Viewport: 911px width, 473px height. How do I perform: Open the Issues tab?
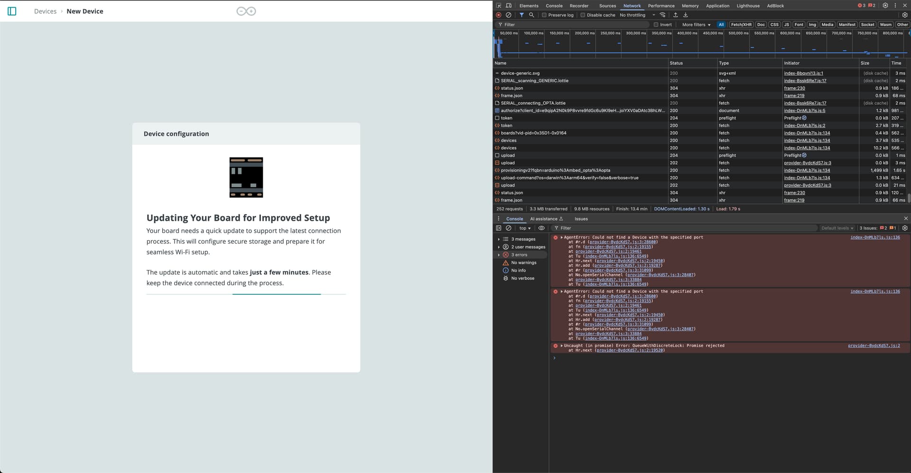581,218
